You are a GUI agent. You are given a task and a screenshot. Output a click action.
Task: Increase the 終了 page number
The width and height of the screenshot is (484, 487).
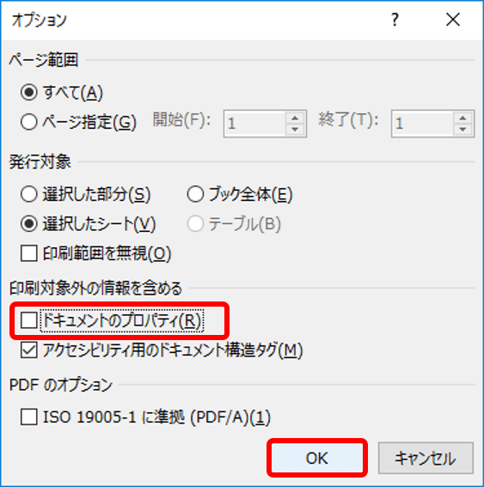463,118
